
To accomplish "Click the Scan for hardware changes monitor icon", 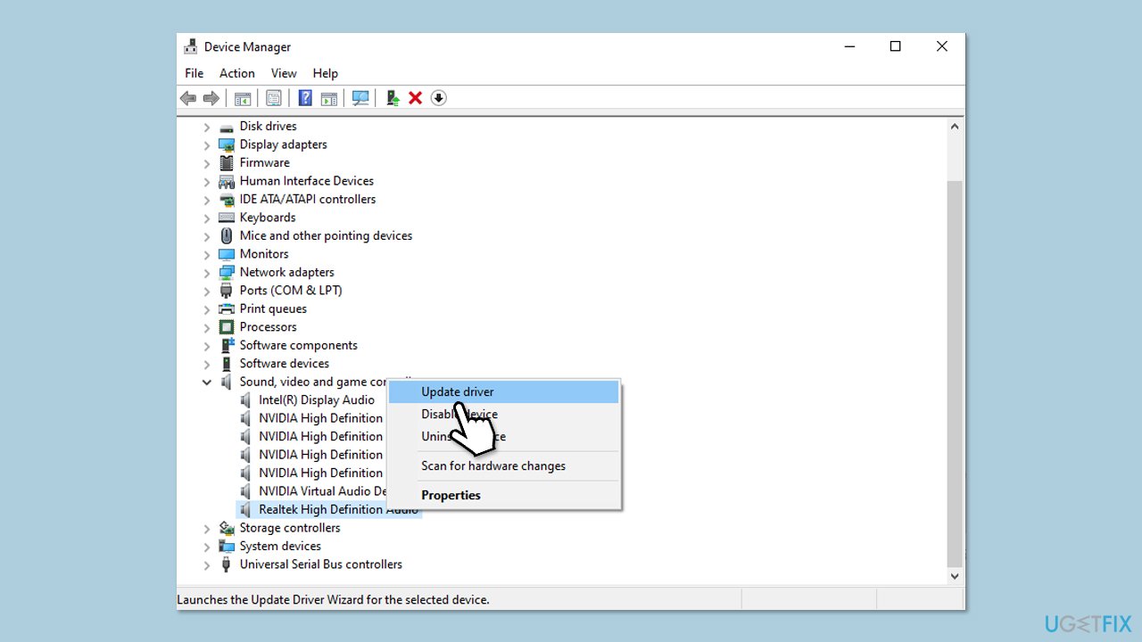I will coord(360,98).
